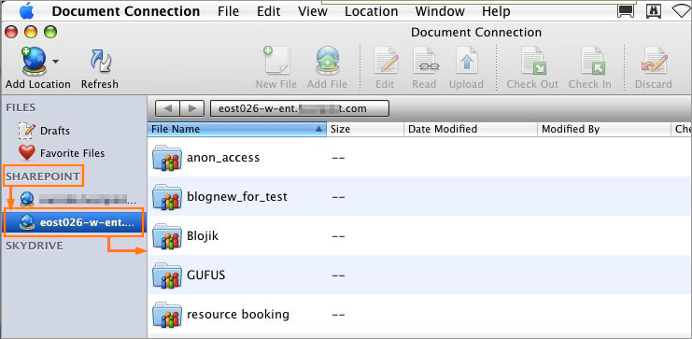Click the display icon in menu bar
This screenshot has width=692, height=339.
point(626,10)
